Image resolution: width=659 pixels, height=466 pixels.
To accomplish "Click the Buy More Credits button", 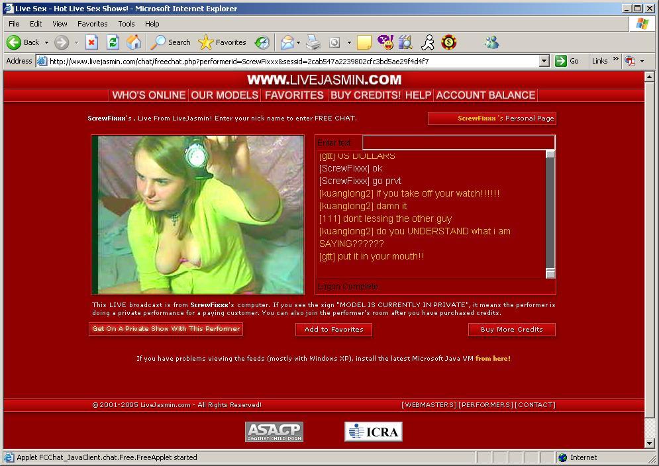I will click(x=512, y=330).
